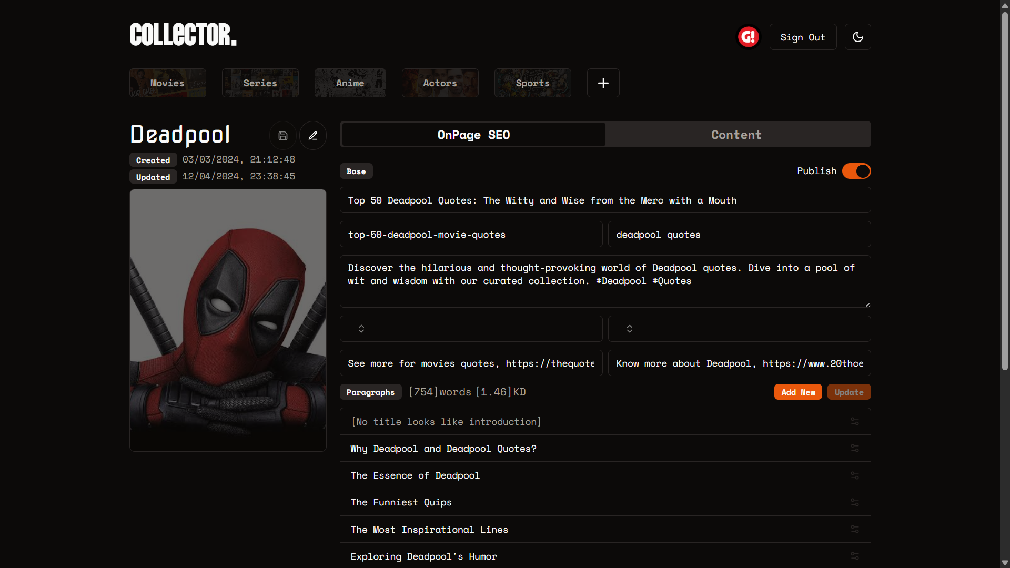The image size is (1010, 568).
Task: Expand Why Deadpool and Deadpool Quotes paragraph
Action: tap(443, 449)
